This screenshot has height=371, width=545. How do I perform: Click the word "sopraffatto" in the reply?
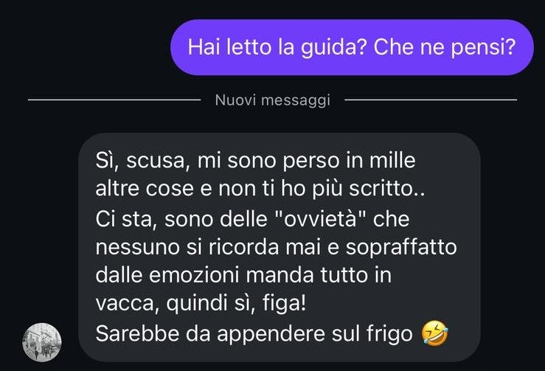coord(401,248)
